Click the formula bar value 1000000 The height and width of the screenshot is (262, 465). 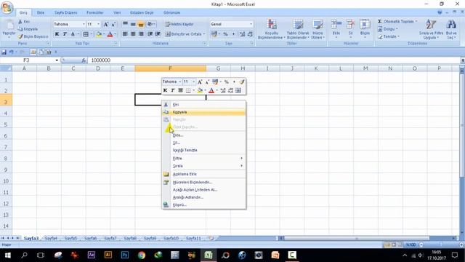pos(101,60)
